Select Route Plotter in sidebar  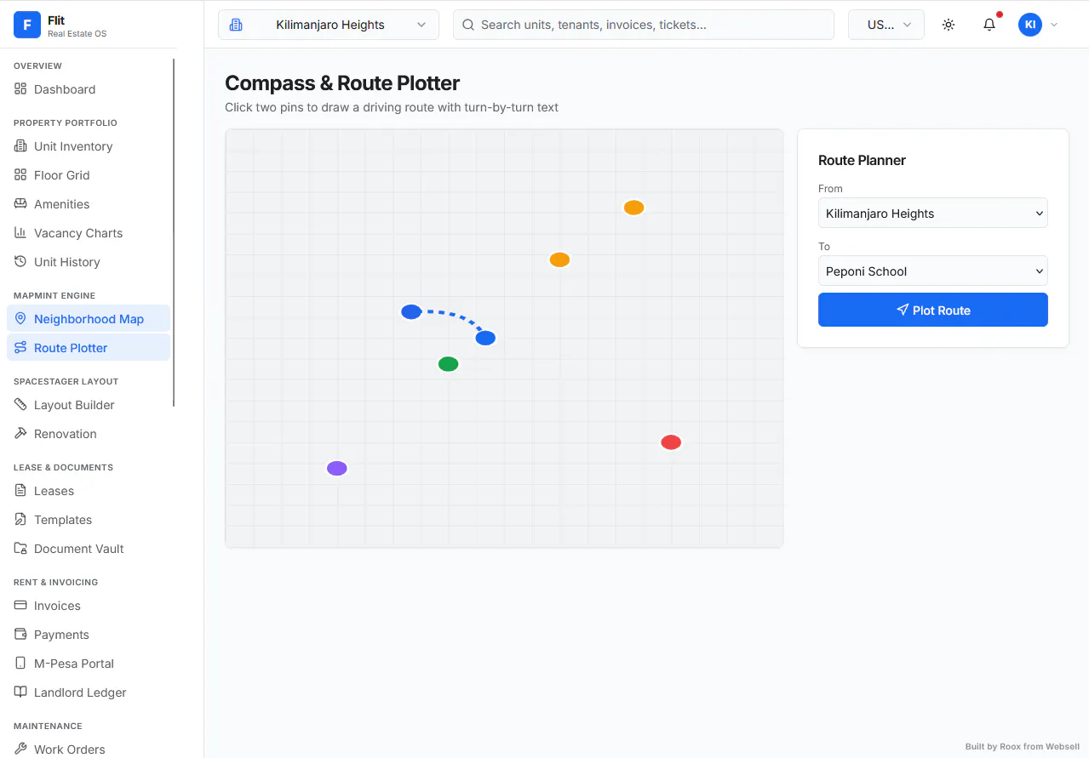pos(89,348)
